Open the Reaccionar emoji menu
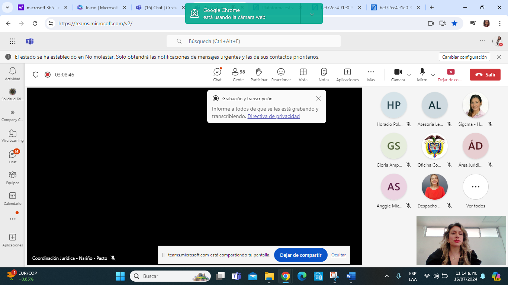This screenshot has width=508, height=285. (x=281, y=75)
